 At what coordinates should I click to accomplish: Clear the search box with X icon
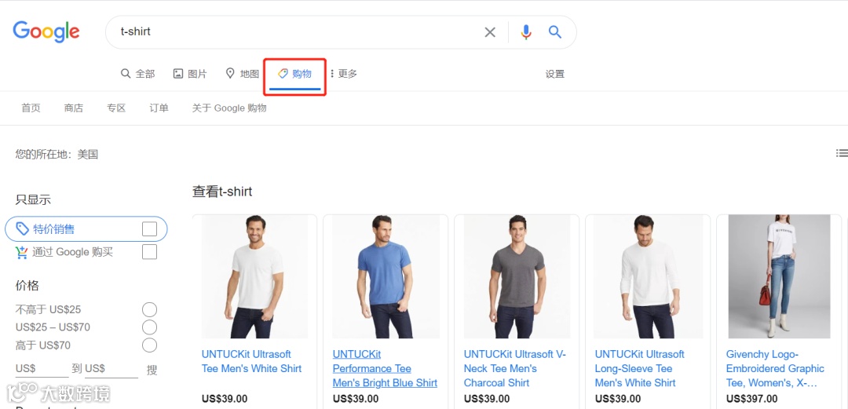(x=490, y=32)
